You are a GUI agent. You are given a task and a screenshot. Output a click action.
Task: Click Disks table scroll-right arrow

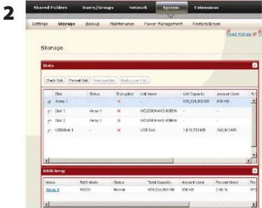[x=249, y=161]
